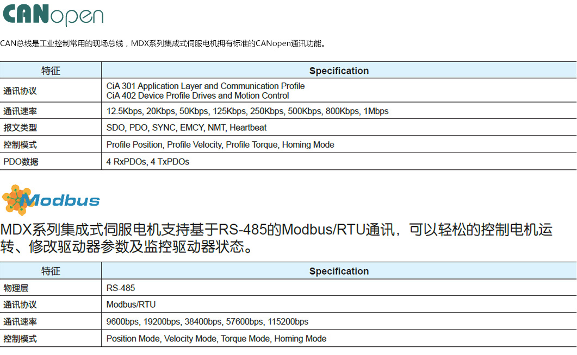The height and width of the screenshot is (355, 577).
Task: Click "控制模式" in the CANopen table
Action: click(x=20, y=144)
